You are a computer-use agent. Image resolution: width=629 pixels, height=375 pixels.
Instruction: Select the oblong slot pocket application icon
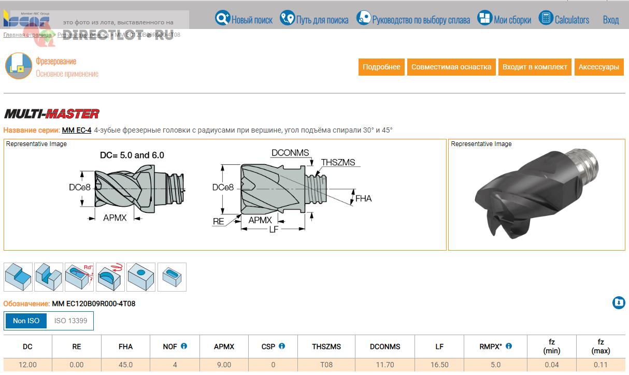172,277
